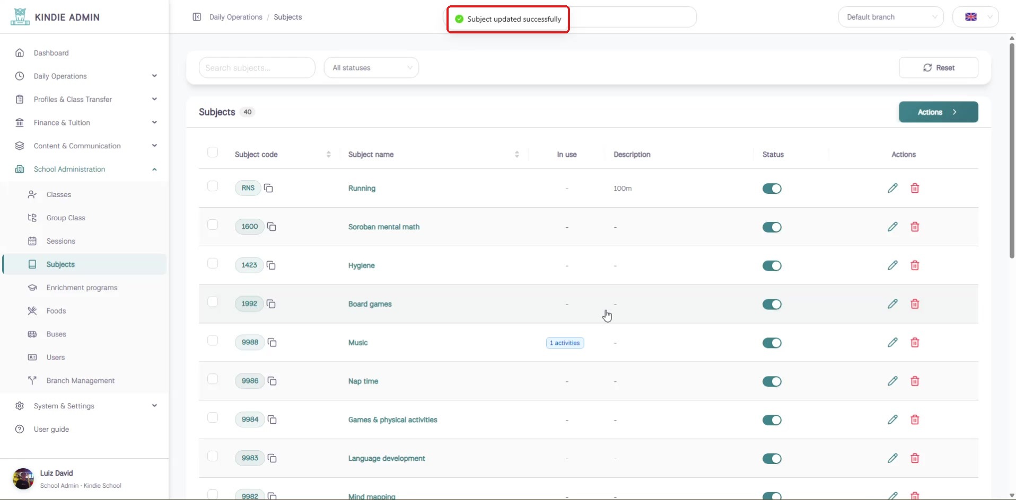This screenshot has height=500, width=1016.
Task: Tick the checkbox for the Hygiene row
Action: click(213, 264)
